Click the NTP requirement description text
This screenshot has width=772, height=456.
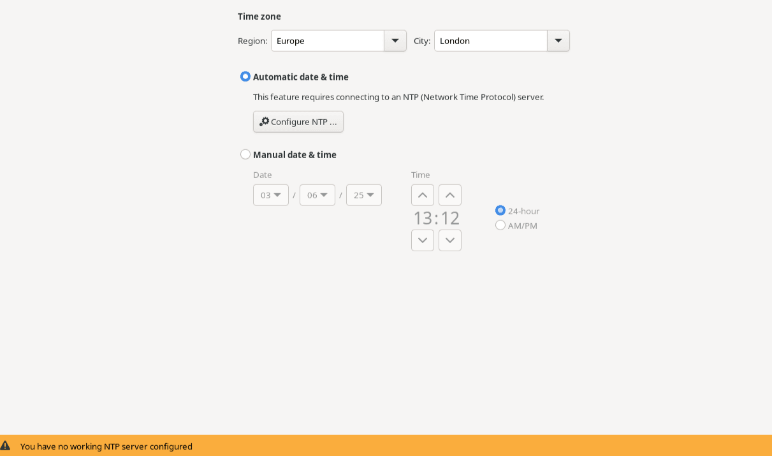pos(398,97)
